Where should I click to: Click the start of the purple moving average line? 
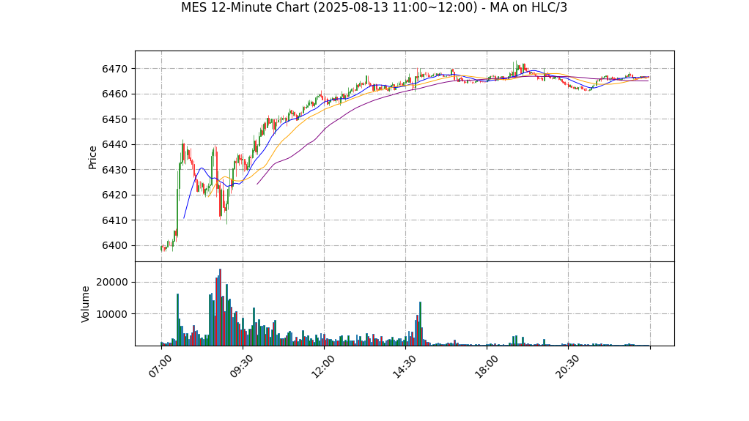click(257, 184)
